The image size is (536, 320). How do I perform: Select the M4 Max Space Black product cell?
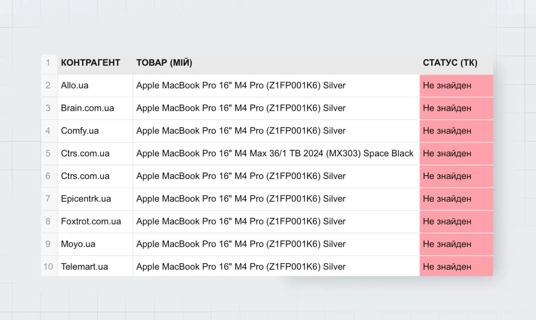pyautogui.click(x=275, y=154)
